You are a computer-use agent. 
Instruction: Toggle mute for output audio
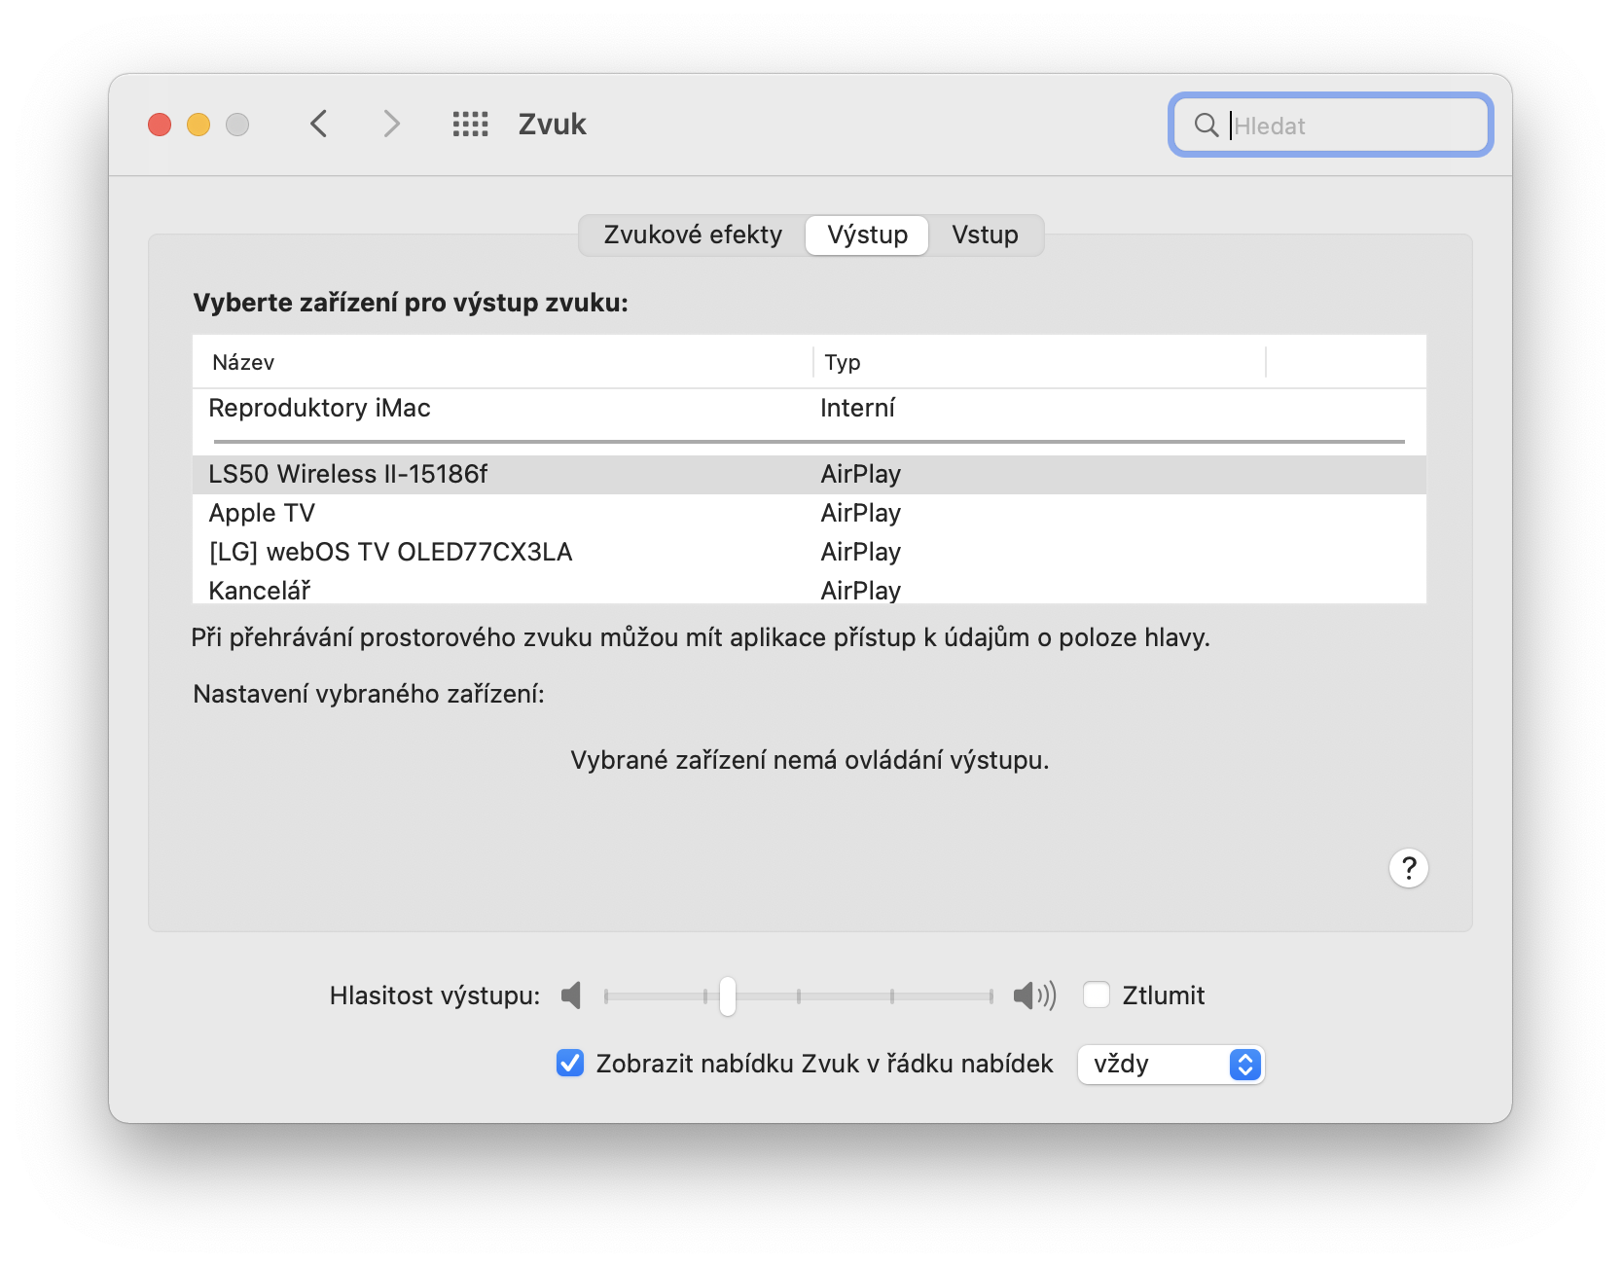click(x=1097, y=995)
